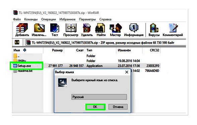Click the Добавить (Add) toolbar icon

pyautogui.click(x=22, y=30)
